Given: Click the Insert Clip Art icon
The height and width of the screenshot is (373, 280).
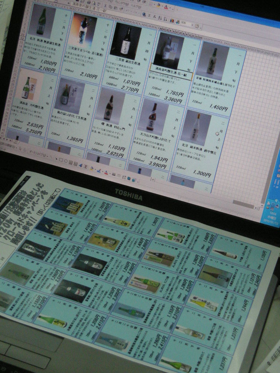Looking at the screenshot, I should [85, 166].
